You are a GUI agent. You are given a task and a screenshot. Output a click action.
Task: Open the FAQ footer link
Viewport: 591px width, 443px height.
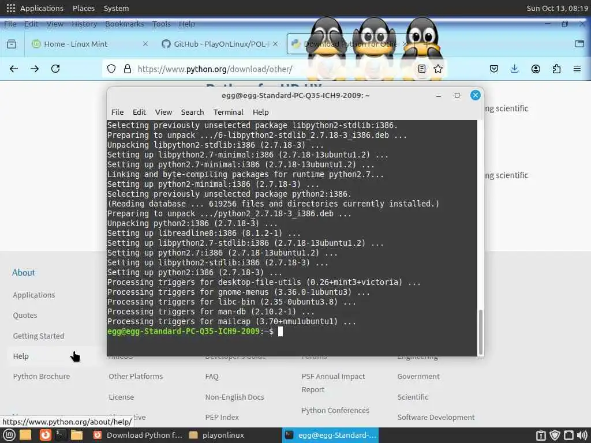click(x=212, y=376)
